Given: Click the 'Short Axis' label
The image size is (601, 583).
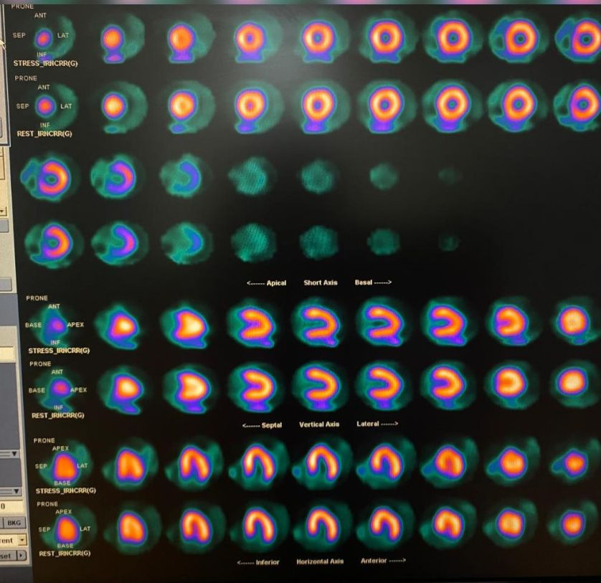Looking at the screenshot, I should (321, 283).
